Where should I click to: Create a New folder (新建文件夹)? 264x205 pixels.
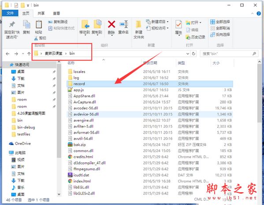coord(139,30)
